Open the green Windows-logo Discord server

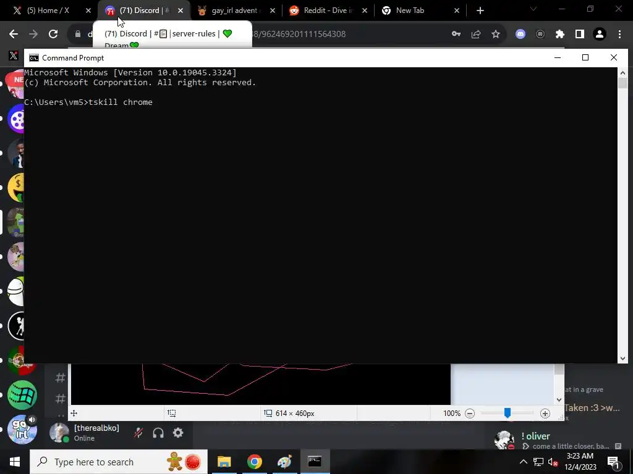(22, 395)
